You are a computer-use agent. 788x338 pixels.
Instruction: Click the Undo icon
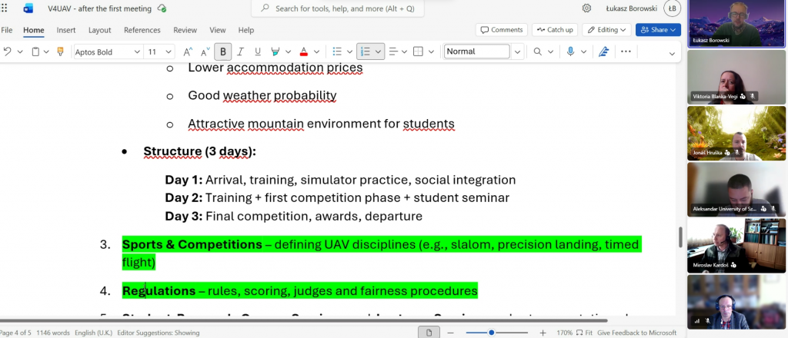pyautogui.click(x=8, y=51)
